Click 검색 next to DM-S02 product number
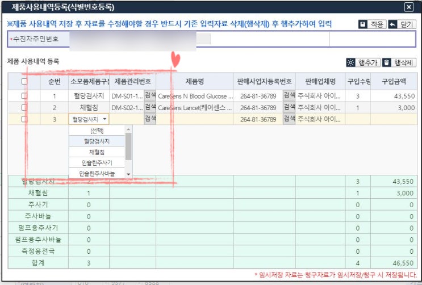This screenshot has width=422, height=285. [x=150, y=107]
